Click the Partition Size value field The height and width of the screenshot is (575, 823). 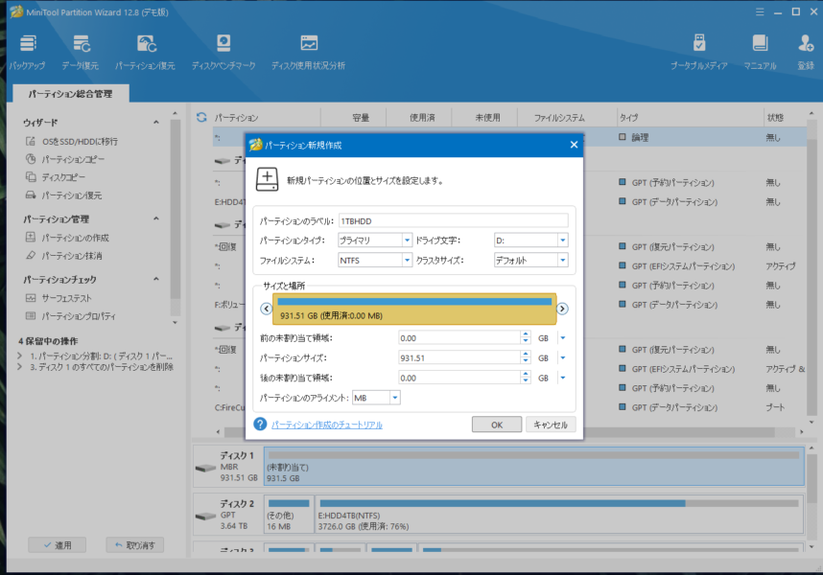[x=459, y=358]
